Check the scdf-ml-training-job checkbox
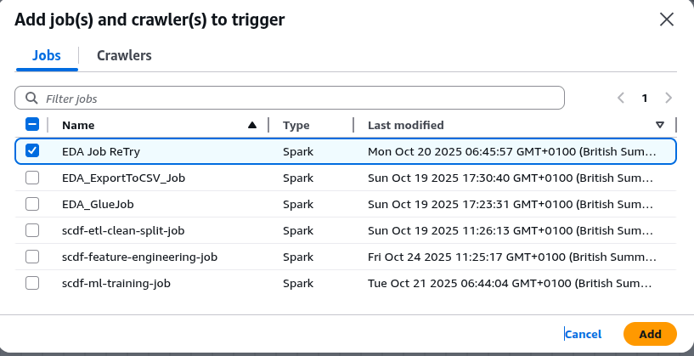694x356 pixels. 32,283
